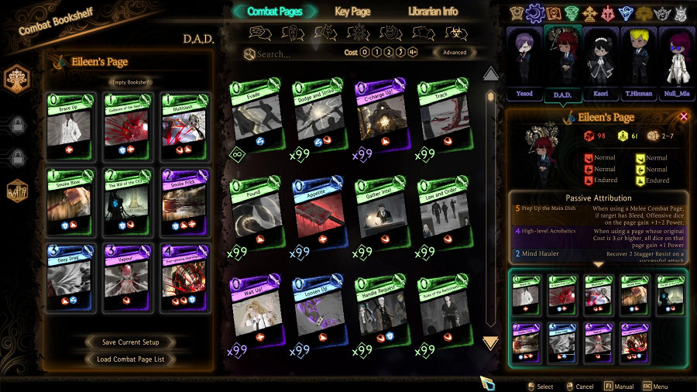The height and width of the screenshot is (392, 697).
Task: Click Save Current Setup
Action: click(130, 342)
